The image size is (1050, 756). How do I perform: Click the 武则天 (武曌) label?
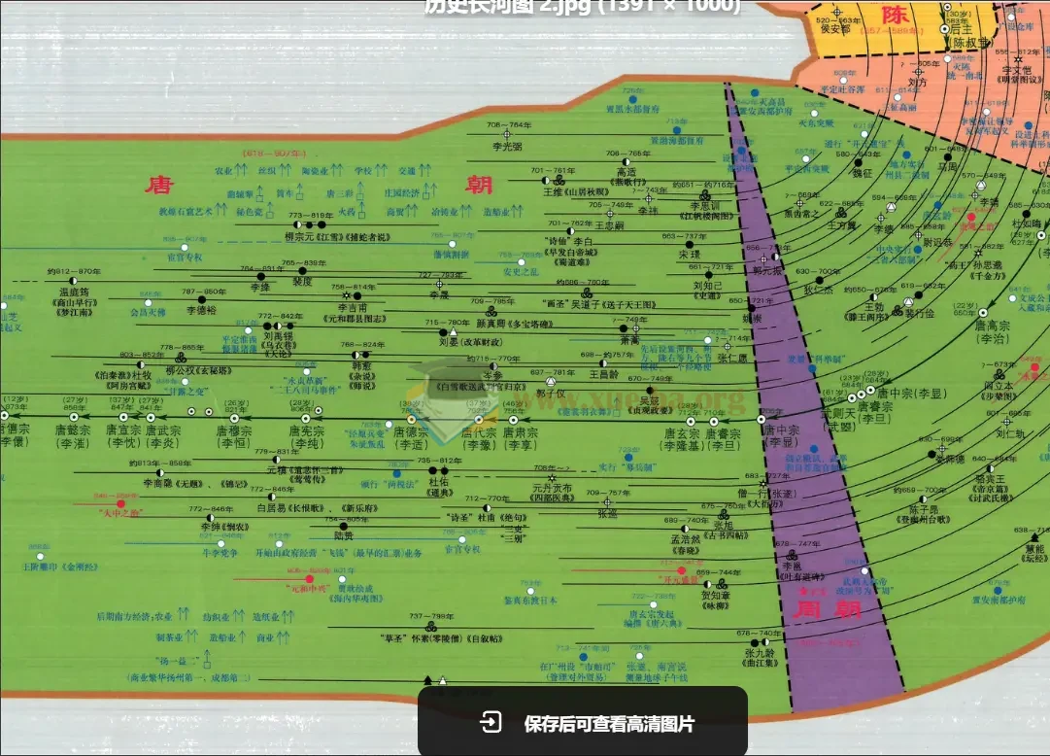(838, 420)
